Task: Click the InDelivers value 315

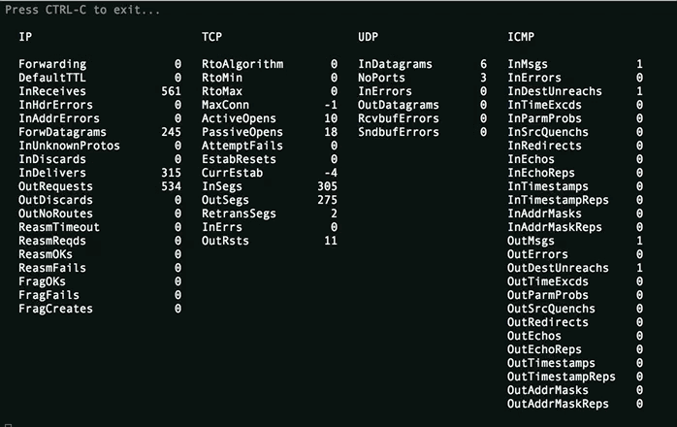Action: pyautogui.click(x=171, y=173)
